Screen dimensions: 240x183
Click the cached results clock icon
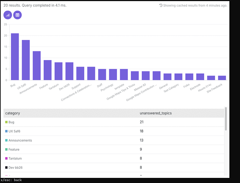point(161,5)
